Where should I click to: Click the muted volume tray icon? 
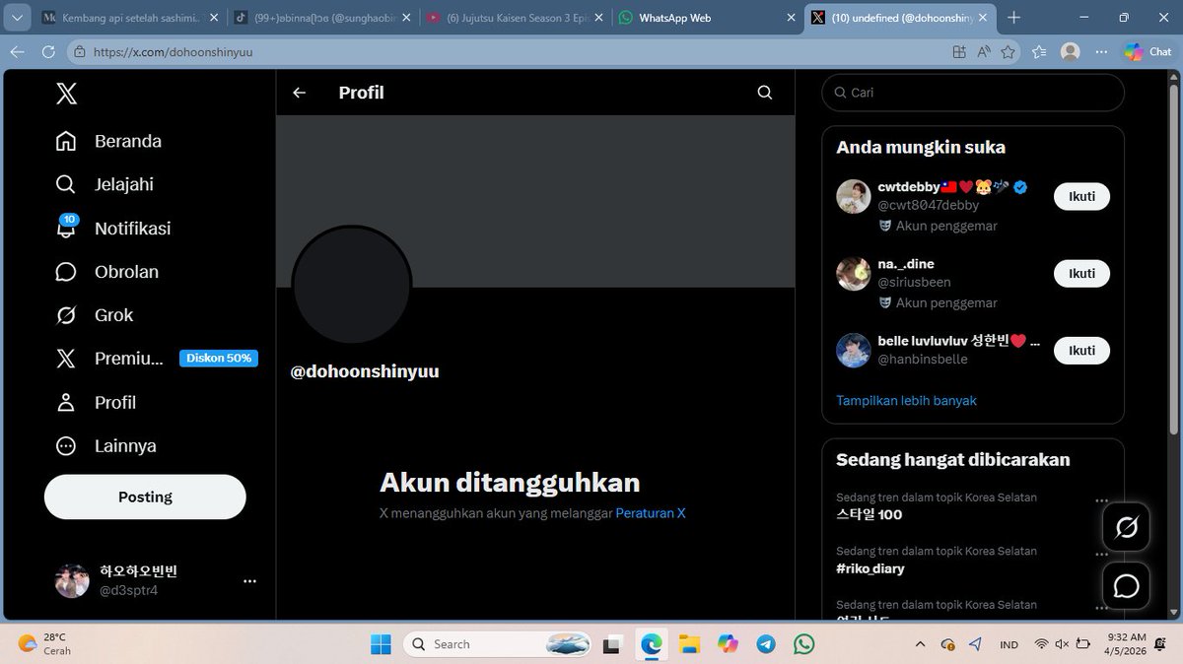(1063, 644)
